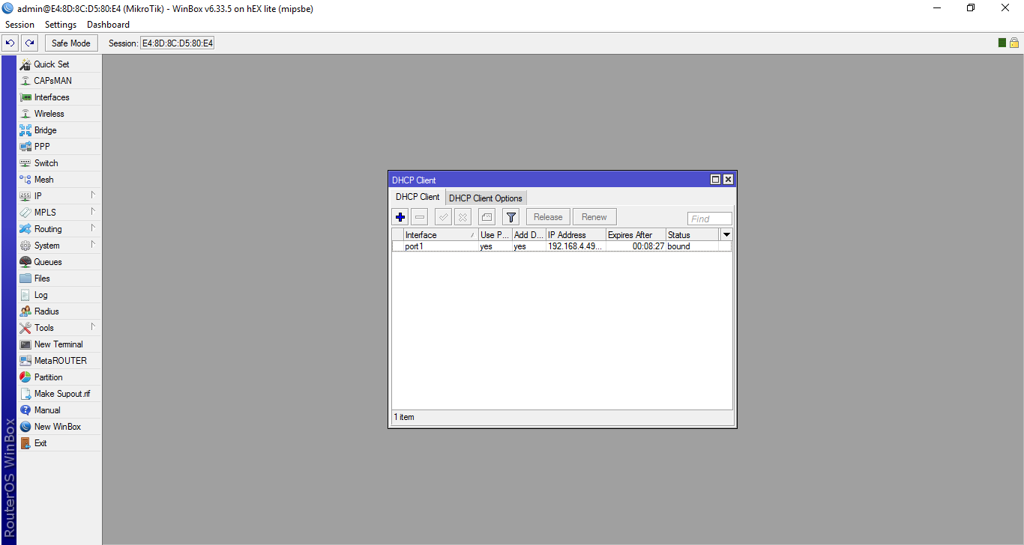Click the Undo arrow in toolbar
1024x545 pixels.
click(x=10, y=43)
